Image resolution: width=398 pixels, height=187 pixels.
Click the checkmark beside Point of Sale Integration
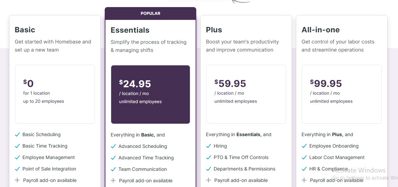coord(17,169)
